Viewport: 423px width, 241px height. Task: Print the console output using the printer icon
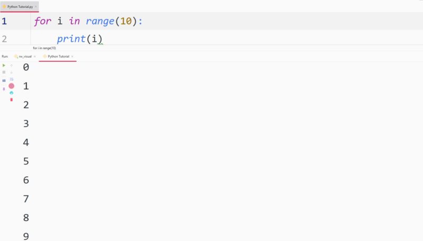[x=11, y=93]
